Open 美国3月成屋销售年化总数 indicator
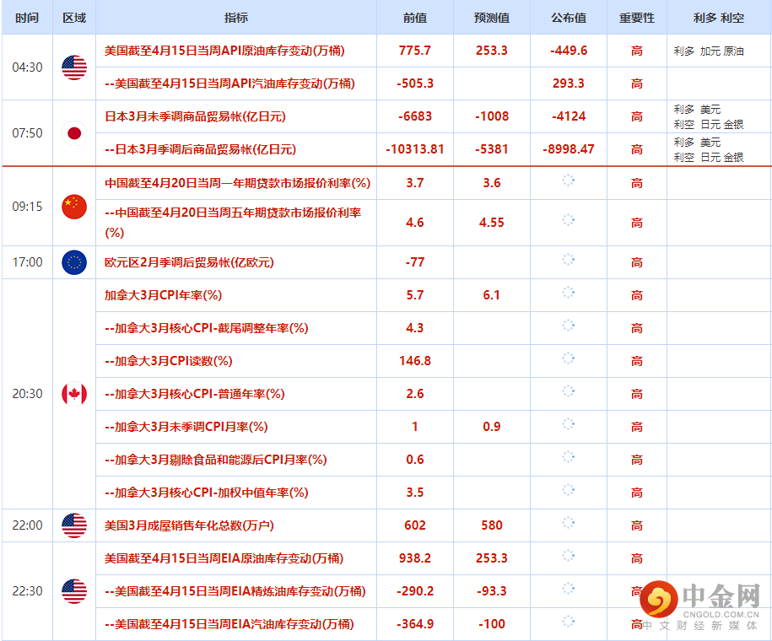The width and height of the screenshot is (772, 641). click(x=189, y=525)
